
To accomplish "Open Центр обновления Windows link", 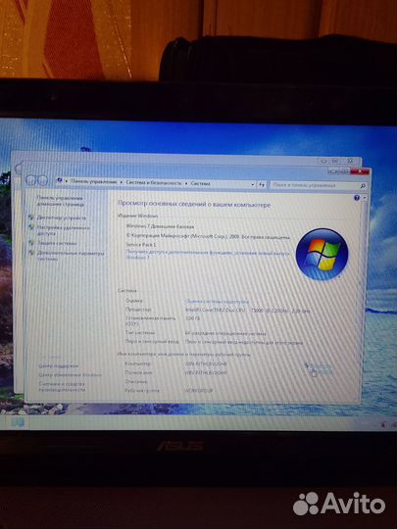I will click(x=70, y=374).
